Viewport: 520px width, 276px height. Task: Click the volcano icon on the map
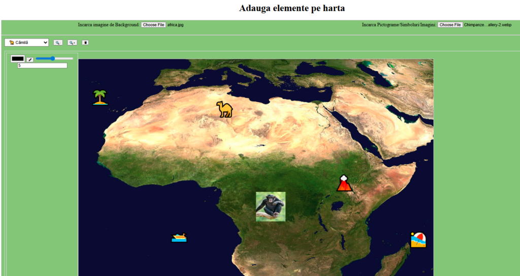pyautogui.click(x=344, y=183)
